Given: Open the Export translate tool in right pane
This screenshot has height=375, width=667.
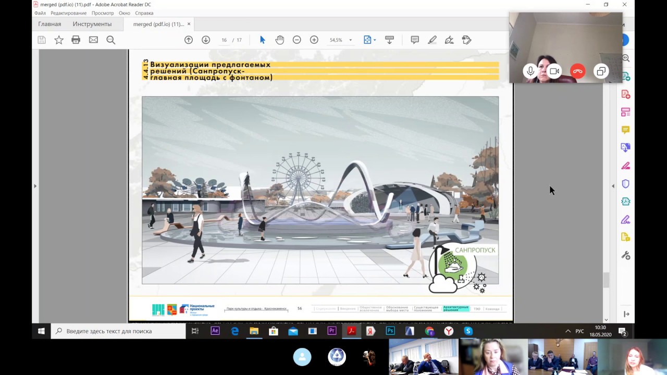Looking at the screenshot, I should pyautogui.click(x=626, y=148).
